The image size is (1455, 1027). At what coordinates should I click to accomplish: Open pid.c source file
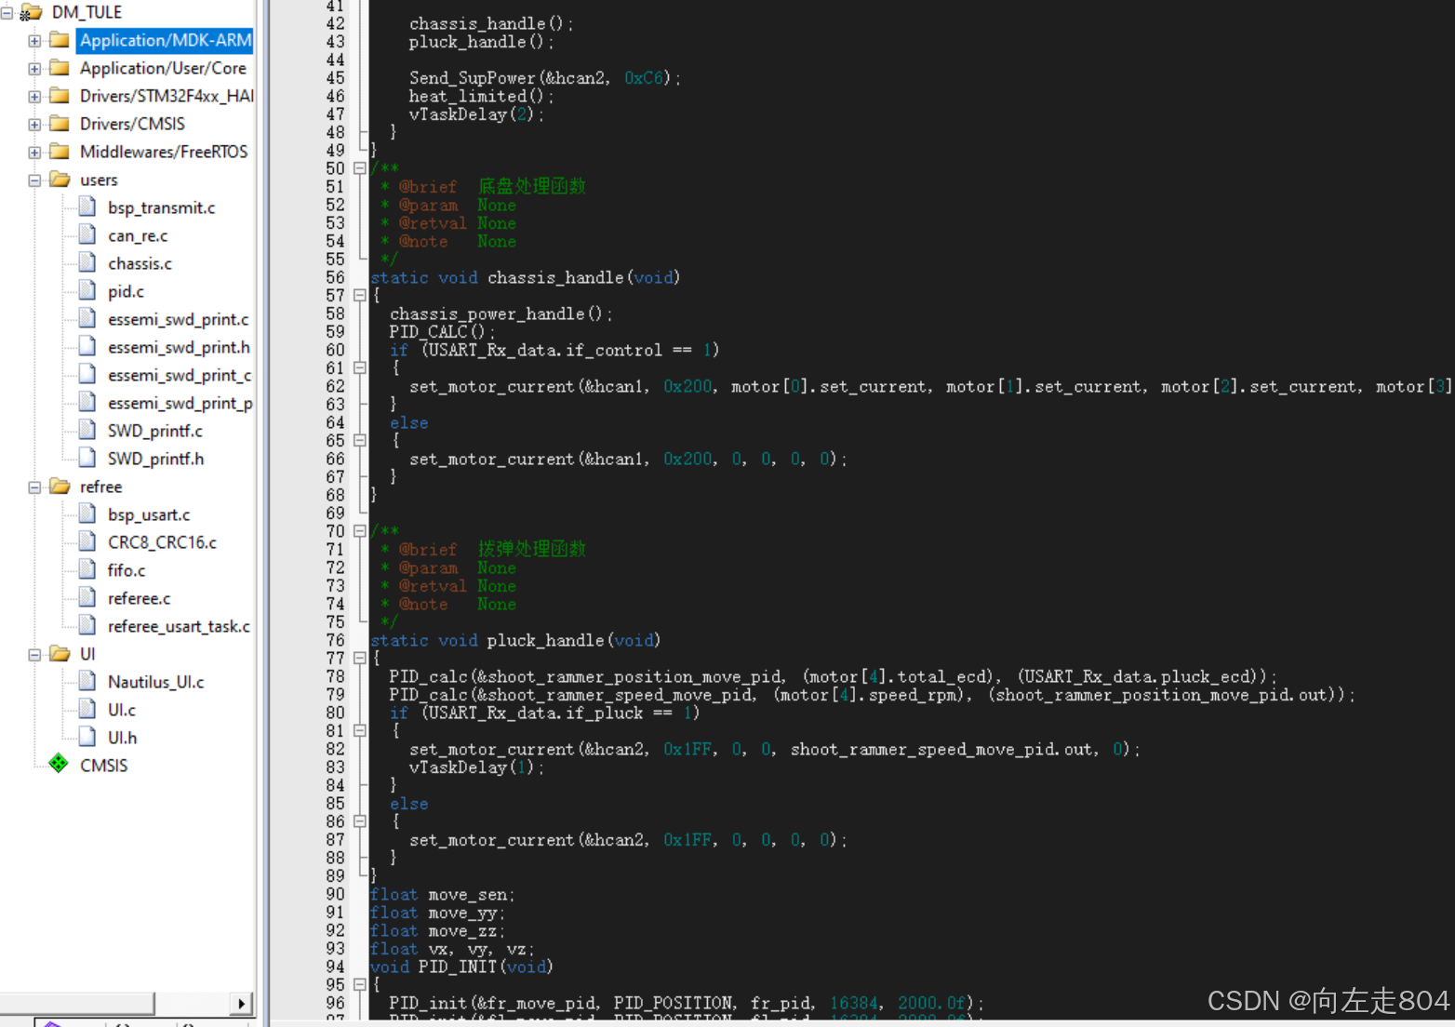click(x=126, y=292)
